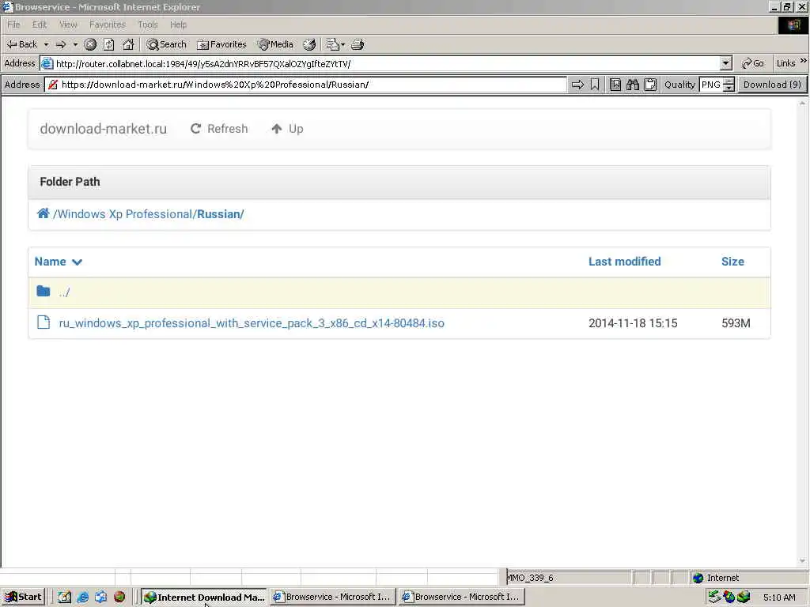This screenshot has height=607, width=810.
Task: Open the parent folder ../ row
Action: (399, 292)
